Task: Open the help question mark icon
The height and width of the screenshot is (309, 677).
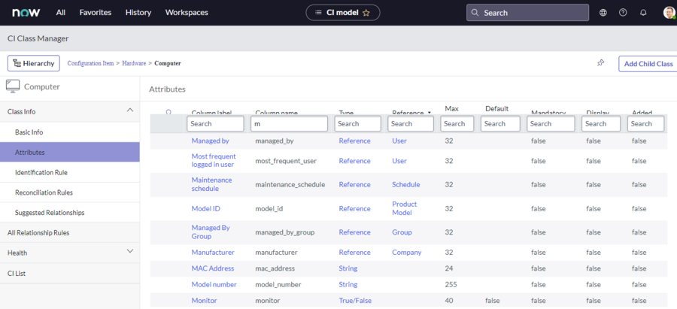Action: pos(623,13)
